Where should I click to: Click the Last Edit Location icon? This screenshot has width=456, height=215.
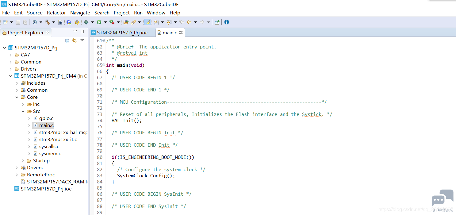click(182, 22)
